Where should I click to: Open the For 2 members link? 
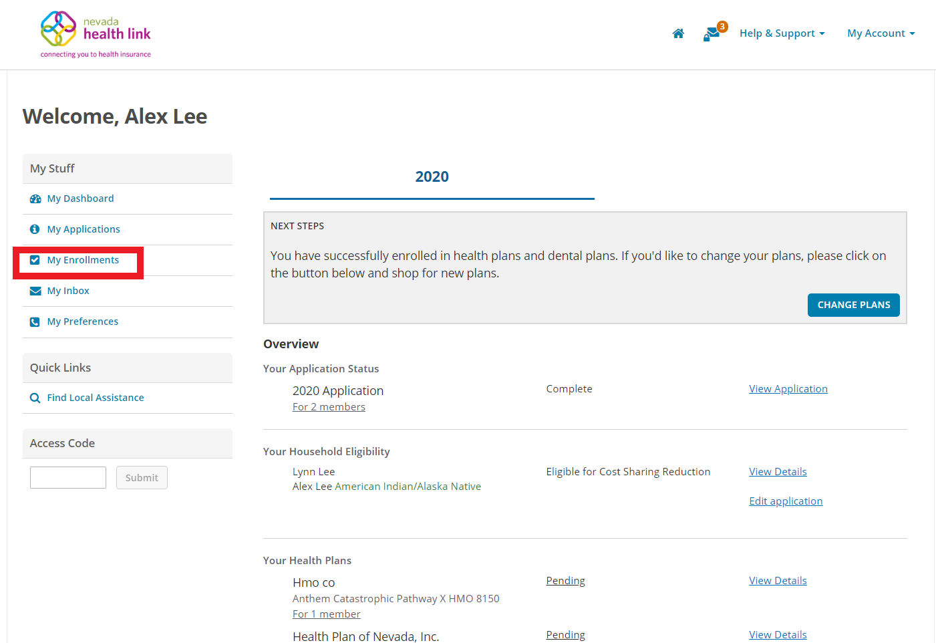click(329, 407)
